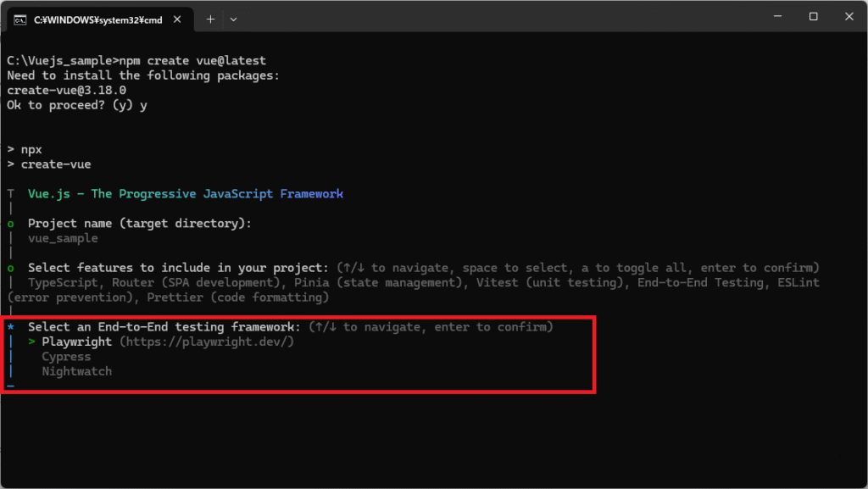Click the green arrow pointer beside Playwright
This screenshot has height=489, width=868.
31,342
